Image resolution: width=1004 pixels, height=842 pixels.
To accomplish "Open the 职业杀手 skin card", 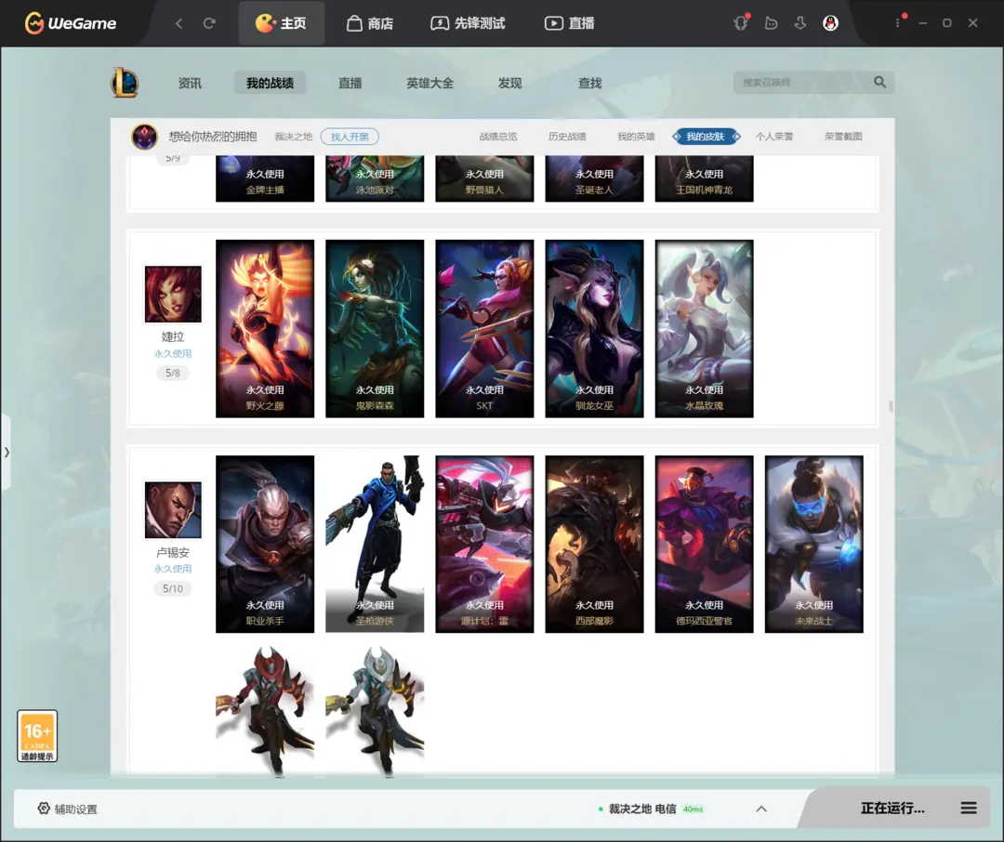I will coord(265,545).
